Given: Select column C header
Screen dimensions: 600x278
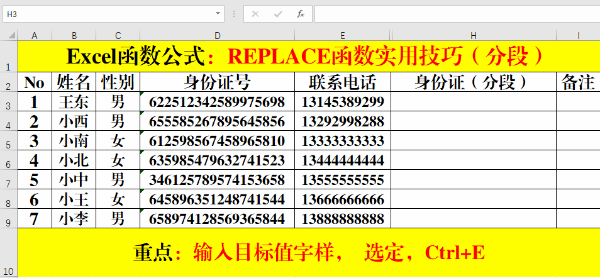Looking at the screenshot, I should click(x=118, y=36).
